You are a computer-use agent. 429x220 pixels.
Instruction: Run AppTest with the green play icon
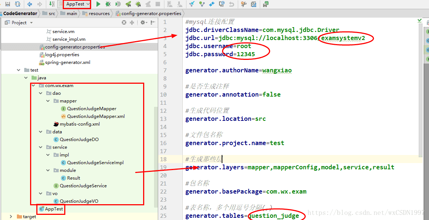click(x=98, y=4)
